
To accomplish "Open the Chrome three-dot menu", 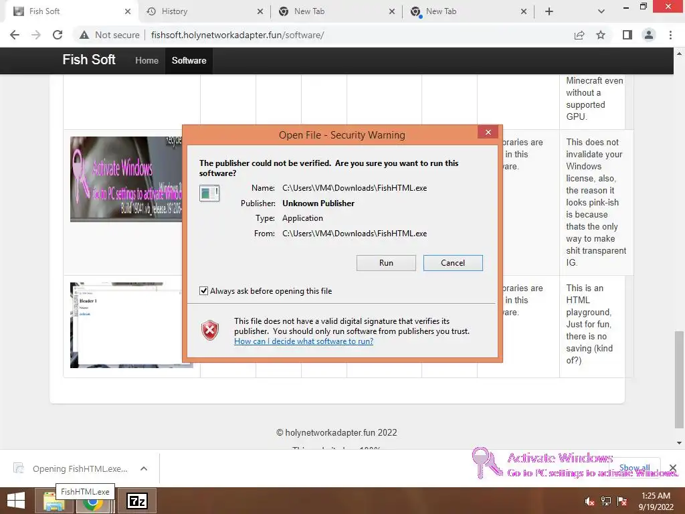I will (x=670, y=35).
